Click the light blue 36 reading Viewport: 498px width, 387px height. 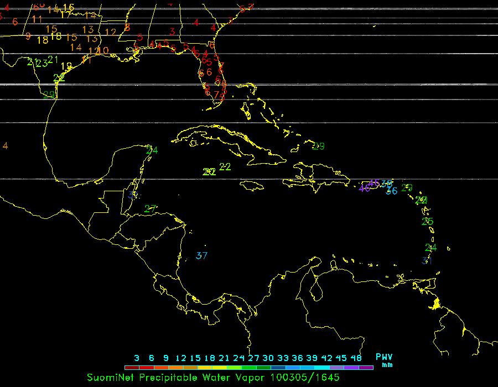[391, 191]
